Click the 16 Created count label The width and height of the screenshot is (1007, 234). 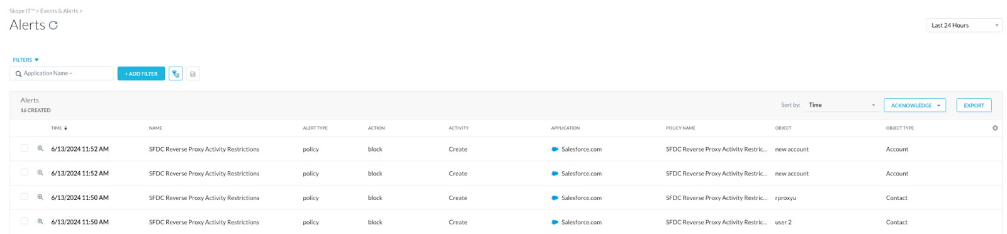(35, 110)
